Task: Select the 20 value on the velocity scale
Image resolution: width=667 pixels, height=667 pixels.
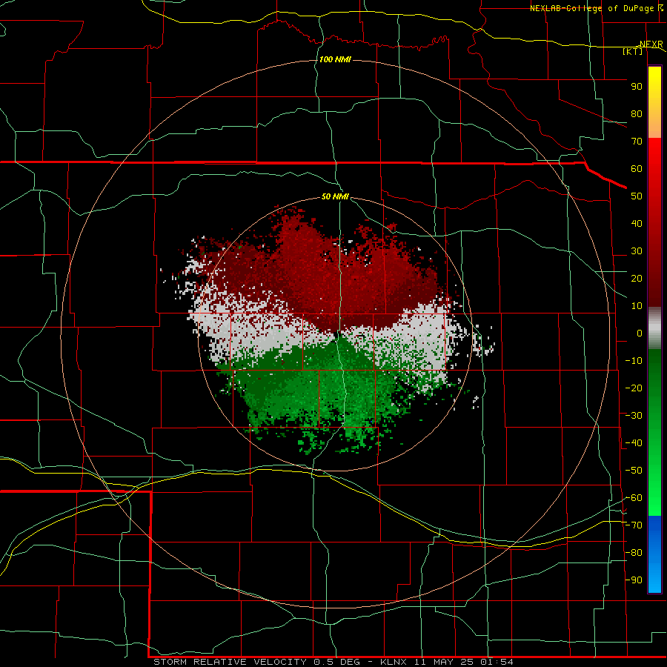Action: (x=637, y=279)
